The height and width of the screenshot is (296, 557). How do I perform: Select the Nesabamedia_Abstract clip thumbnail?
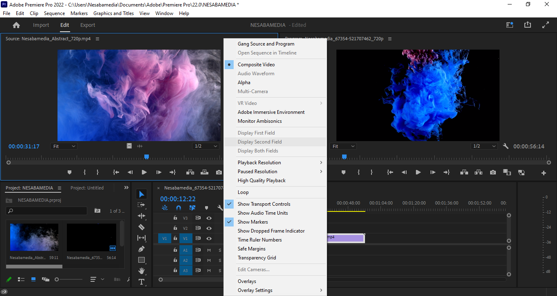click(x=34, y=237)
